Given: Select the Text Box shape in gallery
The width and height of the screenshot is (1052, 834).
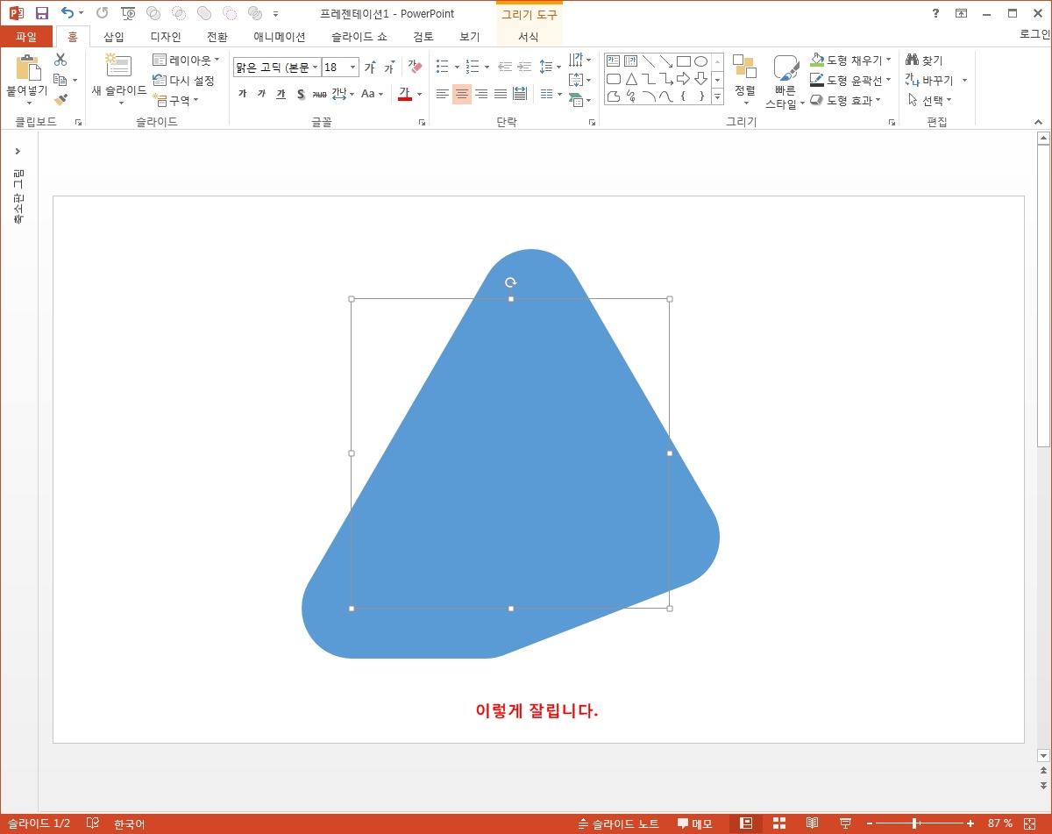Looking at the screenshot, I should (614, 61).
